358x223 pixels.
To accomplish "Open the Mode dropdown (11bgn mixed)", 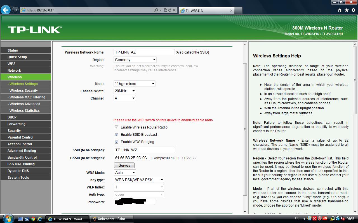I will pyautogui.click(x=134, y=84).
